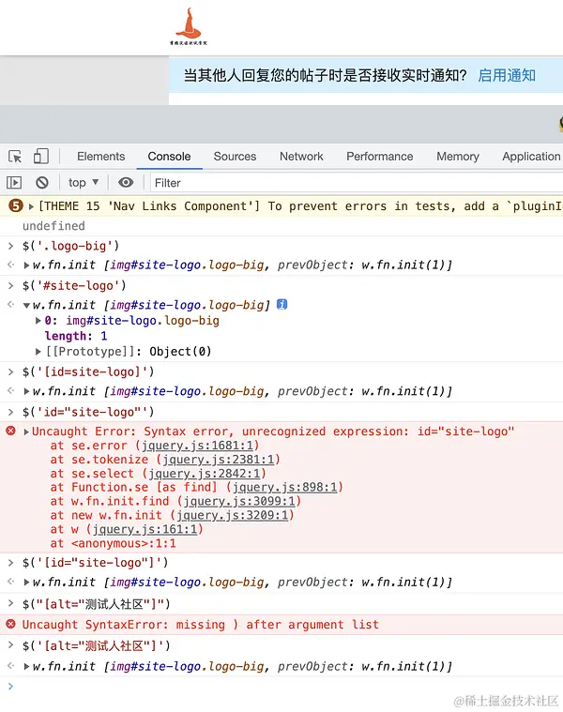Click the $('id="site-logo"') command text
The image size is (563, 712).
(x=88, y=412)
